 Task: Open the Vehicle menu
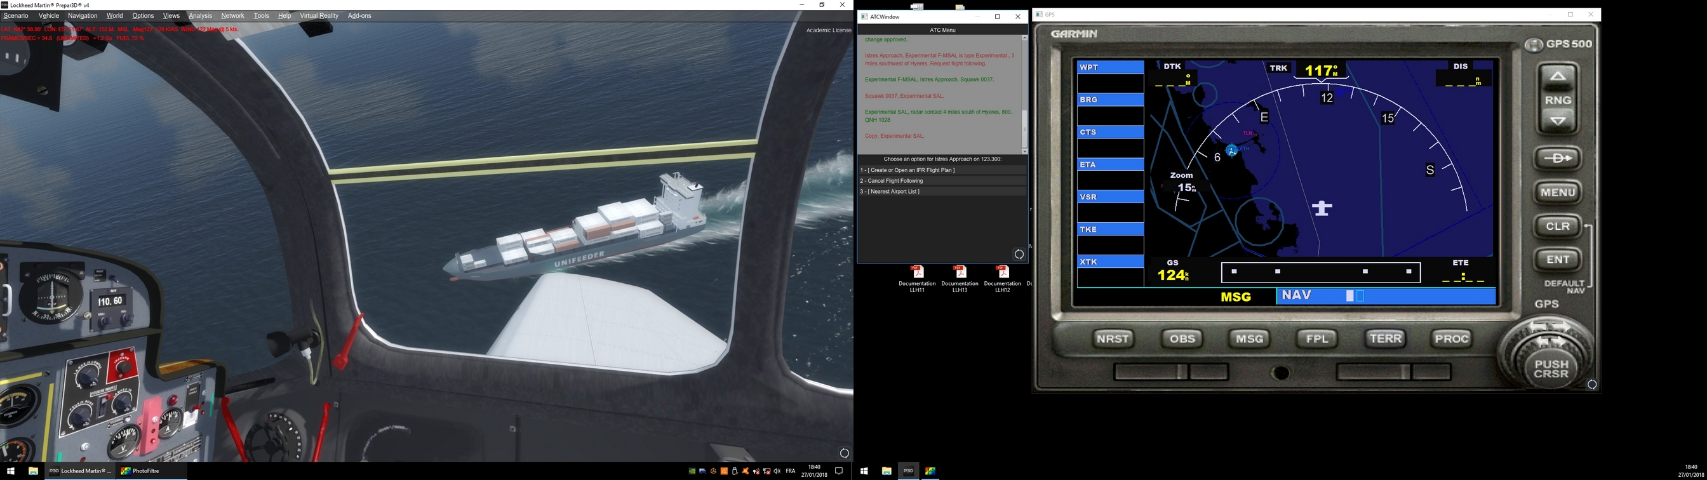point(49,16)
